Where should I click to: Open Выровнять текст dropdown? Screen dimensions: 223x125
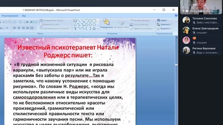click(51, 24)
